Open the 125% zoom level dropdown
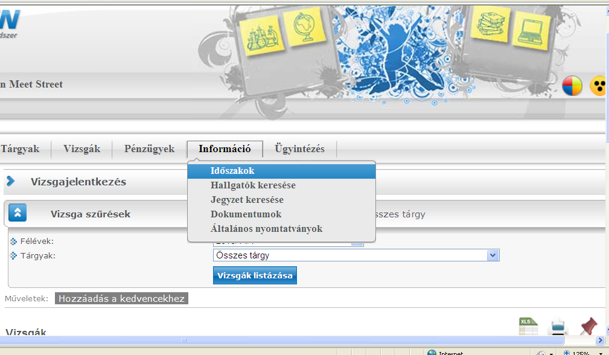The width and height of the screenshot is (609, 355). [601, 353]
